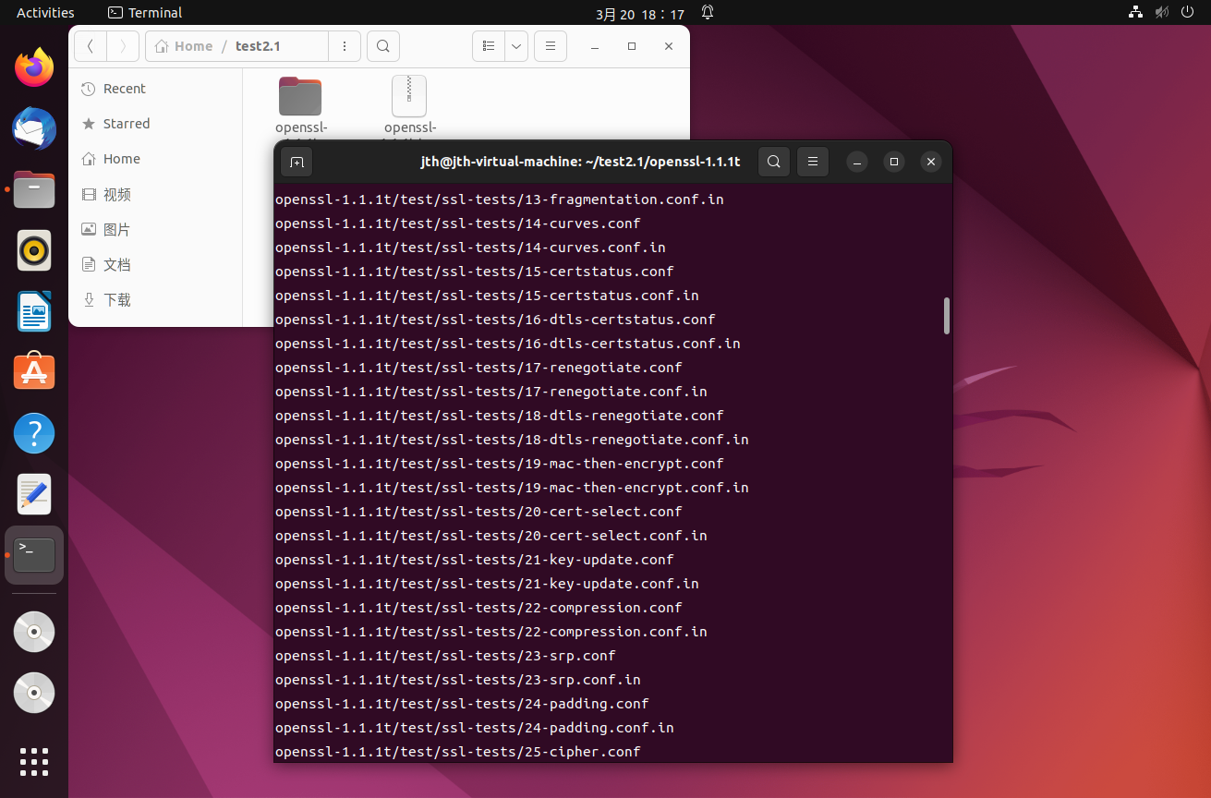This screenshot has height=798, width=1211.
Task: Click the Home breadcrumb in Files
Action: (x=185, y=46)
